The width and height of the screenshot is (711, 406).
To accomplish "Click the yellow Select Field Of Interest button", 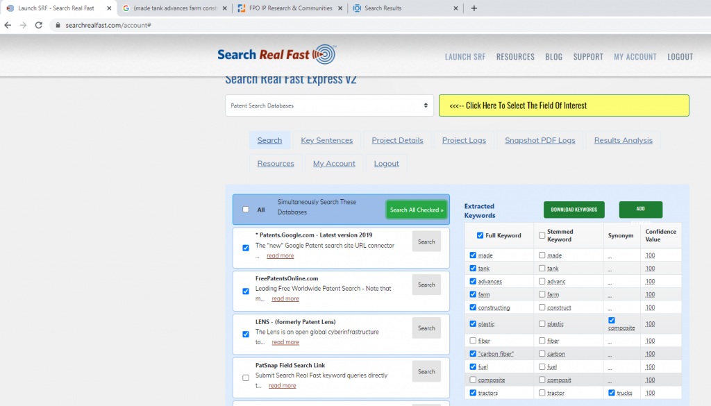I will [x=564, y=105].
